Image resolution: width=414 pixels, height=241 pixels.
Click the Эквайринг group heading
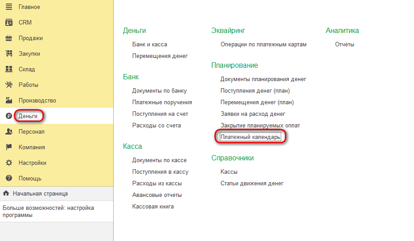point(228,31)
